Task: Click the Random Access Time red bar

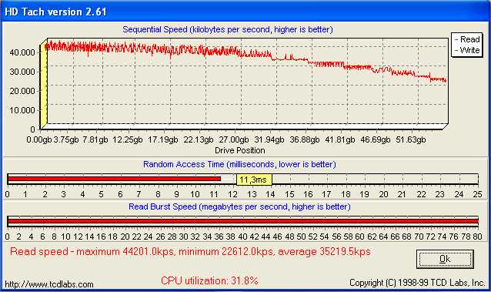Action: point(115,179)
